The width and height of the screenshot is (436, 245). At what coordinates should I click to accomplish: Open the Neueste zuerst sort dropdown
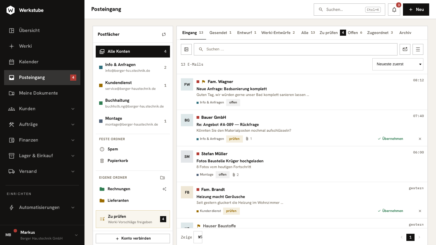coord(398,64)
